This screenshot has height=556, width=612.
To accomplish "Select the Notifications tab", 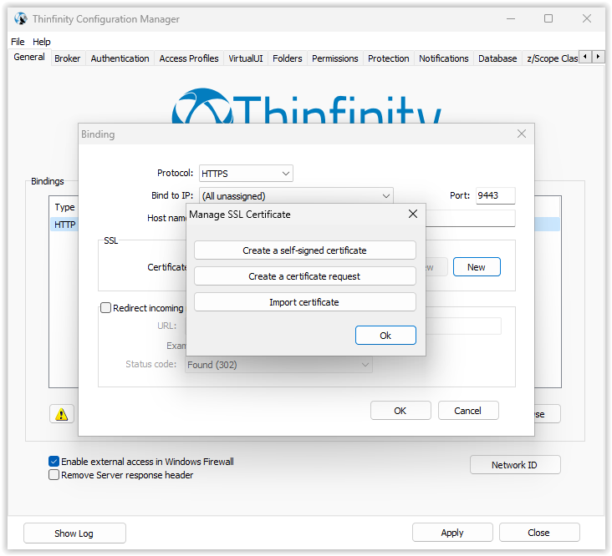I will click(443, 58).
